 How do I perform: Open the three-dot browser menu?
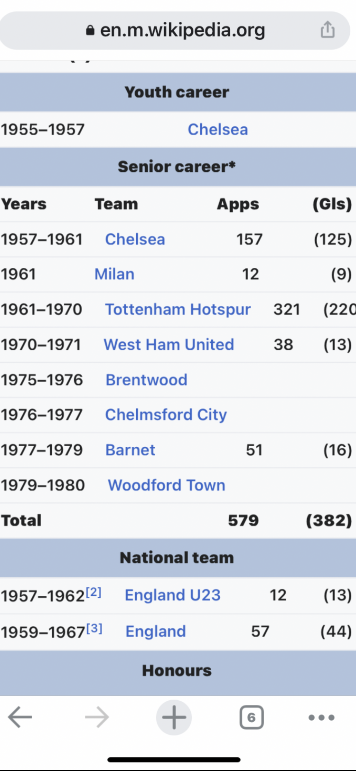click(321, 717)
